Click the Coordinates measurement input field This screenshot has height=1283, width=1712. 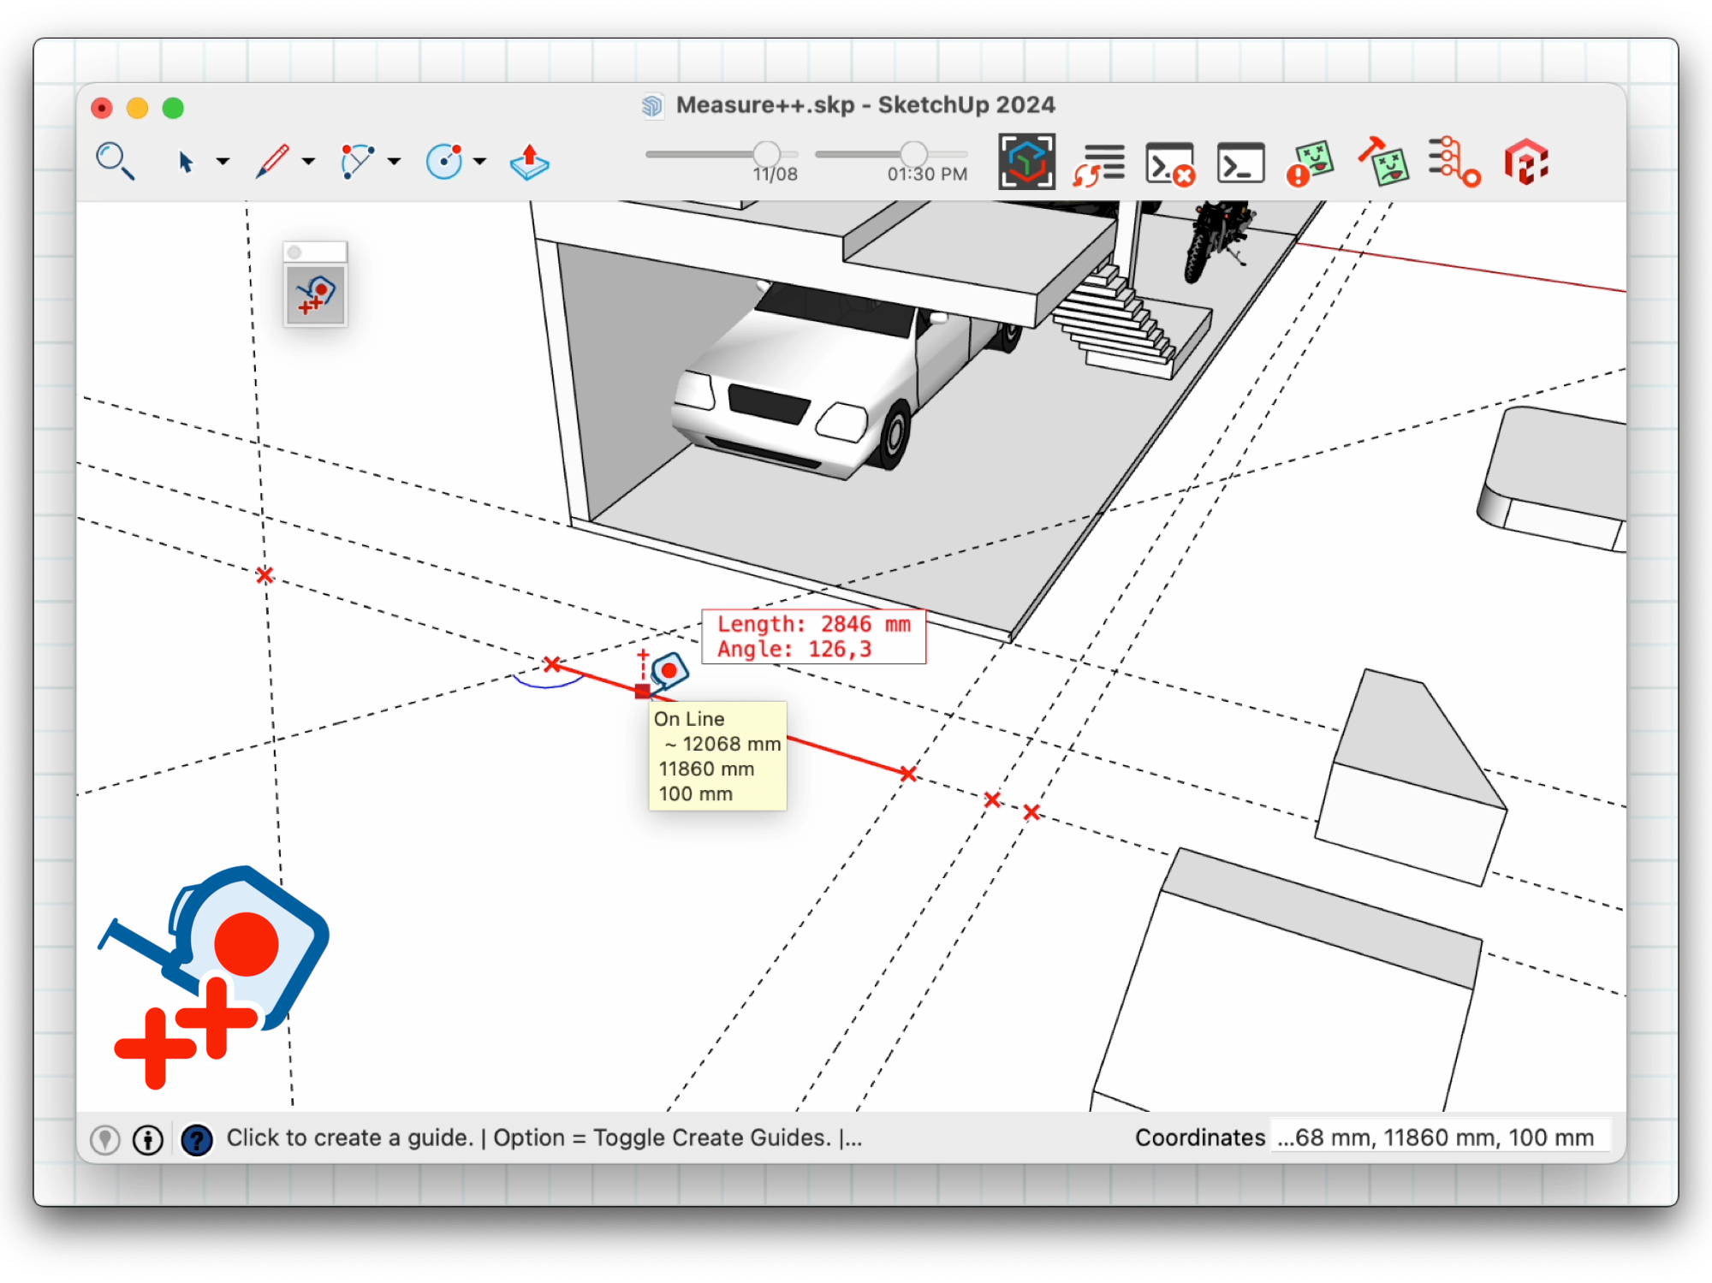(x=1438, y=1137)
